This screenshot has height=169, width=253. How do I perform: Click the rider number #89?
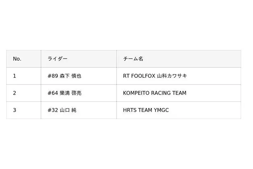pos(53,76)
